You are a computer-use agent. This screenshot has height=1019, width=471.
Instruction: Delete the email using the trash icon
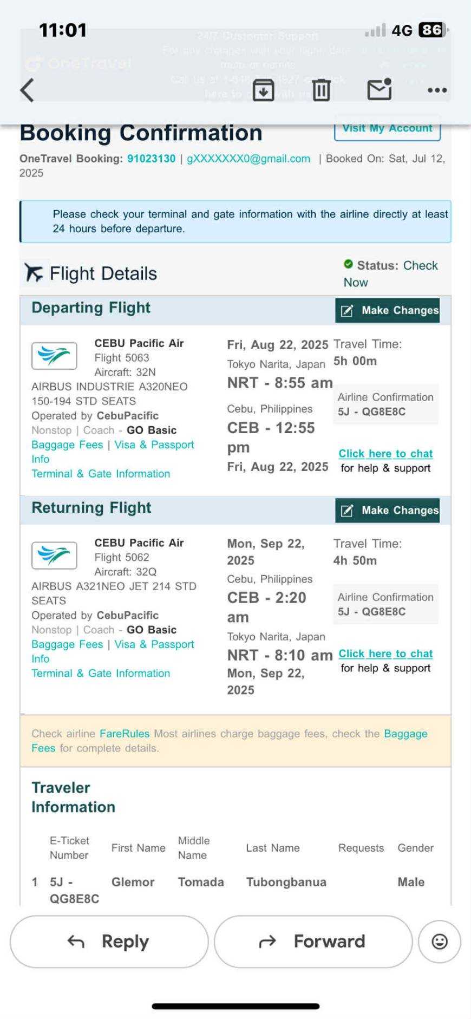(x=321, y=90)
